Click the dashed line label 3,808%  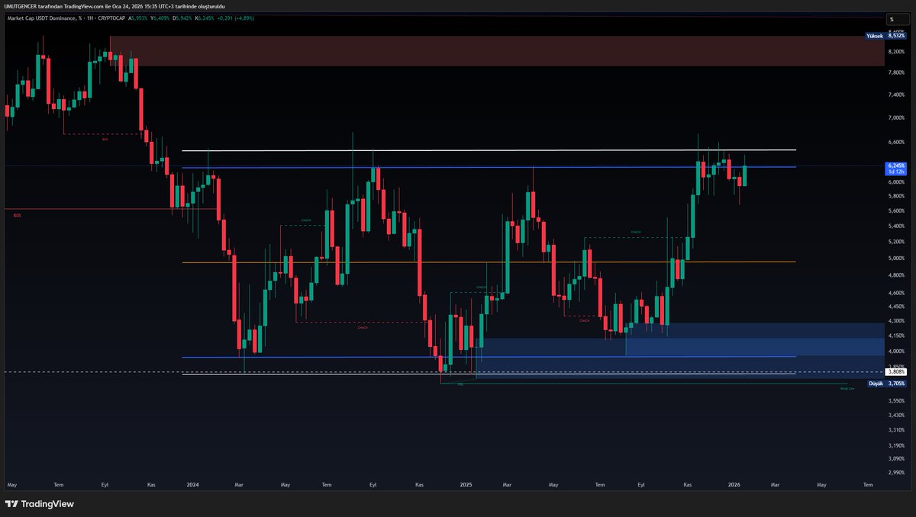point(895,371)
